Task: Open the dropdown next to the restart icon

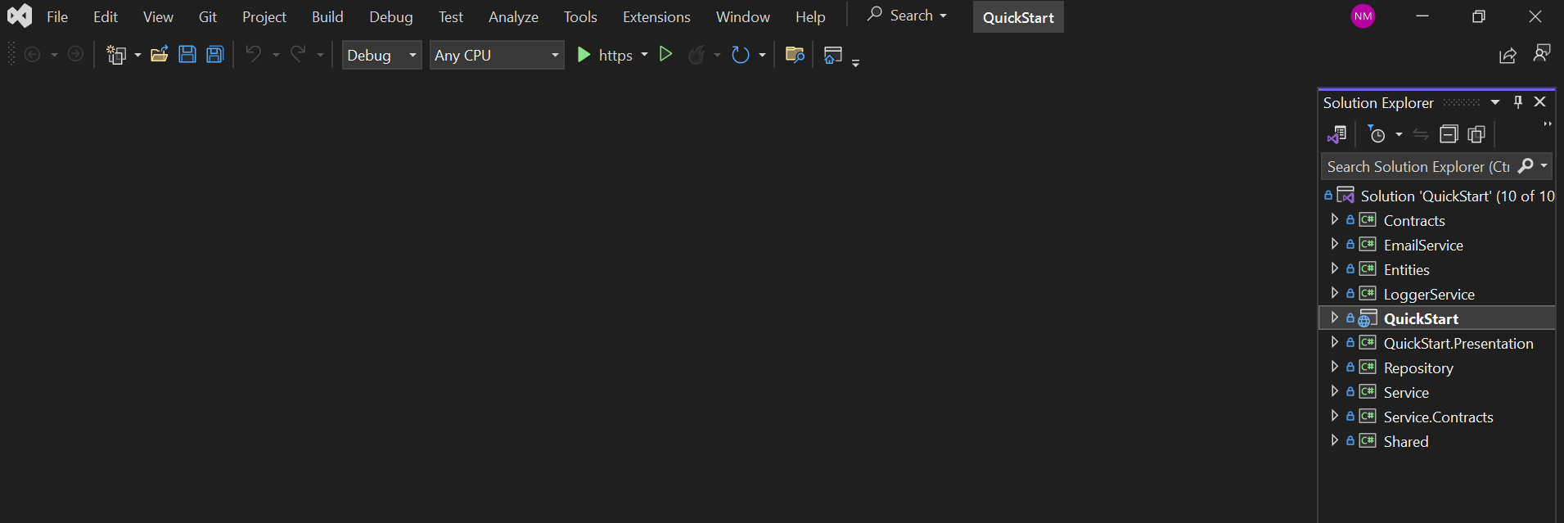Action: pyautogui.click(x=762, y=55)
